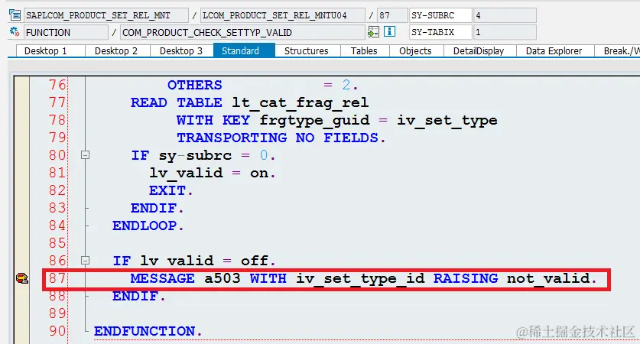
Task: Click the SAPLCOM_PRODUCT_SET_REL_MNT program field
Action: (x=106, y=15)
